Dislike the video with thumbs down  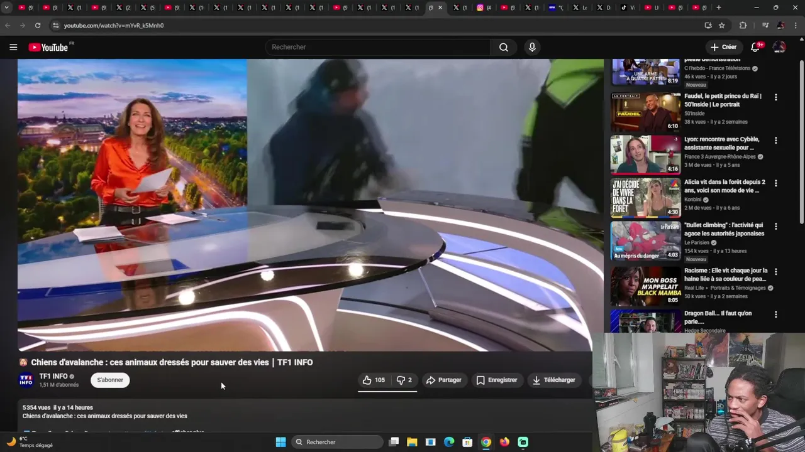pos(404,380)
